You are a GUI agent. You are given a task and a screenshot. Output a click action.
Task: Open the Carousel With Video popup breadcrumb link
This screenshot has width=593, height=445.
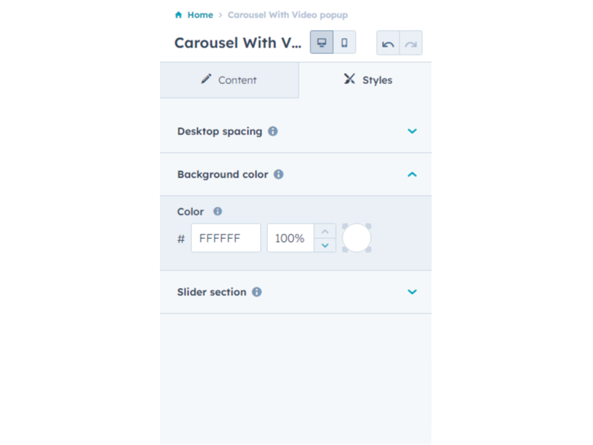(288, 14)
